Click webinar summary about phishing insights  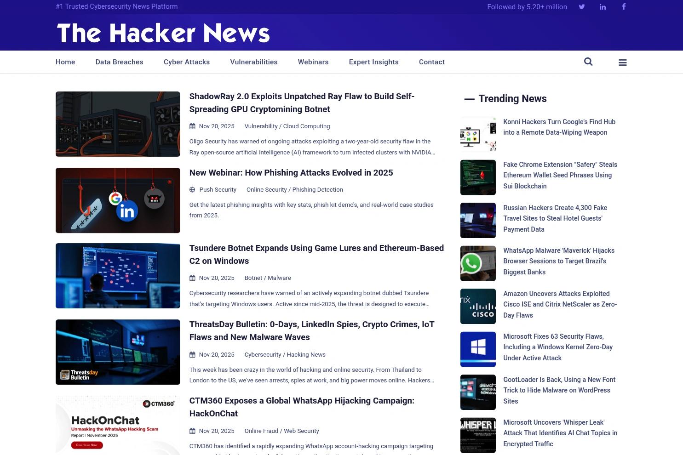[311, 210]
